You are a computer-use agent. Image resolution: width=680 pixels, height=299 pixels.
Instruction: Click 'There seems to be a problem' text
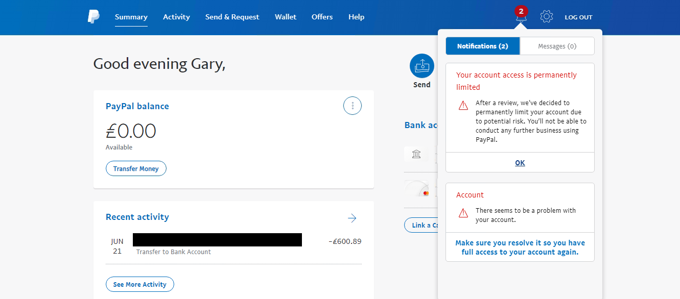tap(526, 215)
